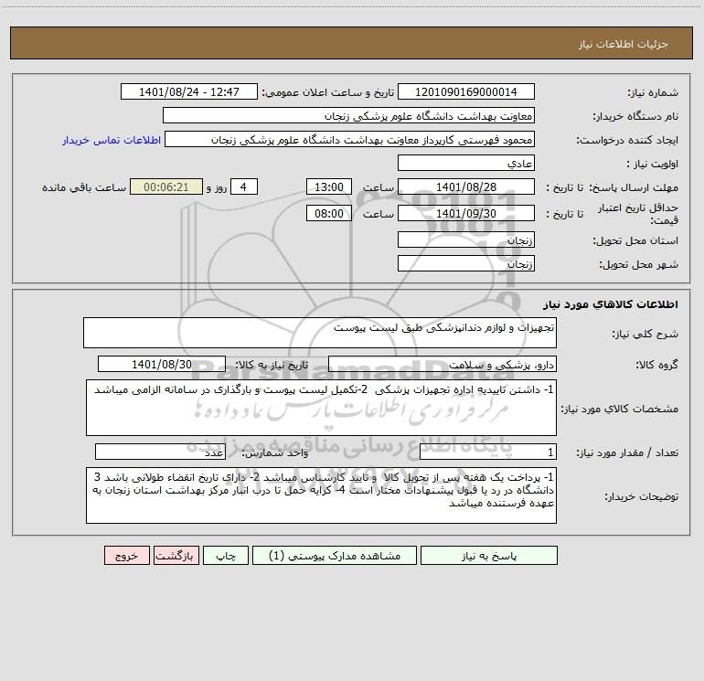Screen dimensions: 704x681
Task: Click the شرح کلی نیاز text box
Action: (320, 333)
